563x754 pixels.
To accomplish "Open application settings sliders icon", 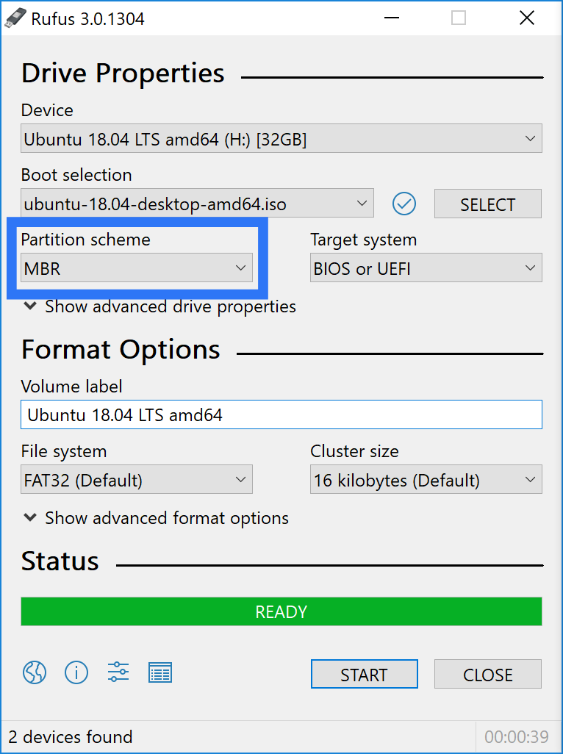I will click(x=118, y=672).
